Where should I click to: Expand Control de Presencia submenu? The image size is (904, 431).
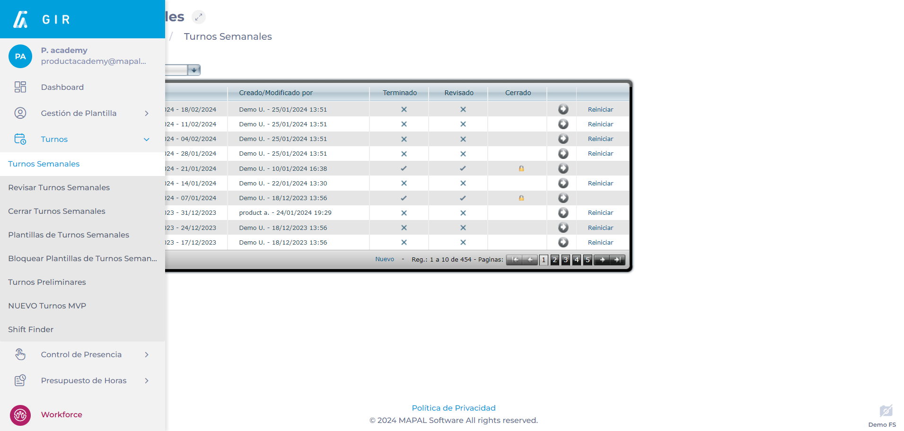point(147,354)
